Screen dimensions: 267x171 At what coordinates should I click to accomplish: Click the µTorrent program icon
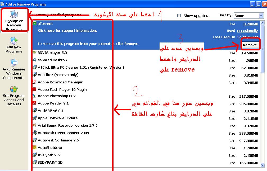coord(34,23)
